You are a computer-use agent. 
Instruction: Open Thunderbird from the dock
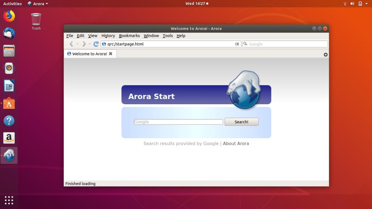(x=9, y=33)
